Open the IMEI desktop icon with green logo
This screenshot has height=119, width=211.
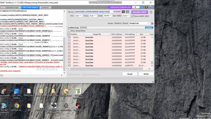[x=78, y=94]
